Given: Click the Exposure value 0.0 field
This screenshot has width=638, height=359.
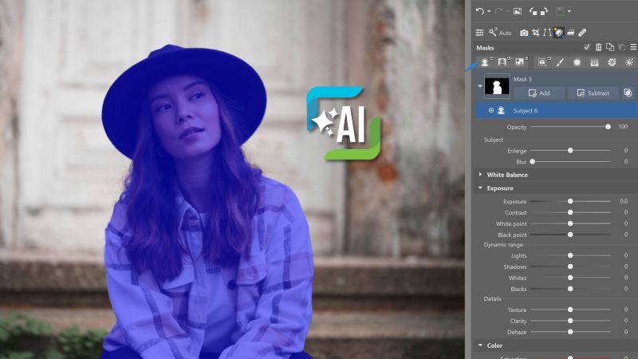Looking at the screenshot, I should [x=624, y=201].
